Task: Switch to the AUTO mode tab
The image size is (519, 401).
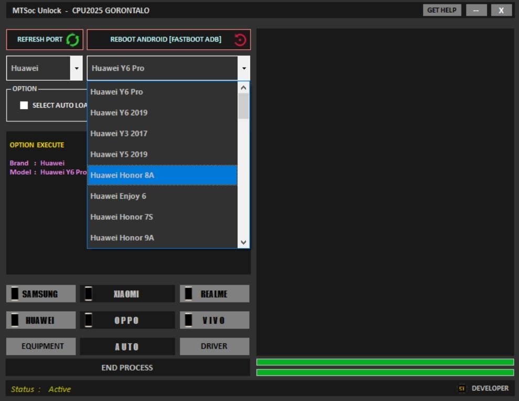Action: tap(127, 346)
